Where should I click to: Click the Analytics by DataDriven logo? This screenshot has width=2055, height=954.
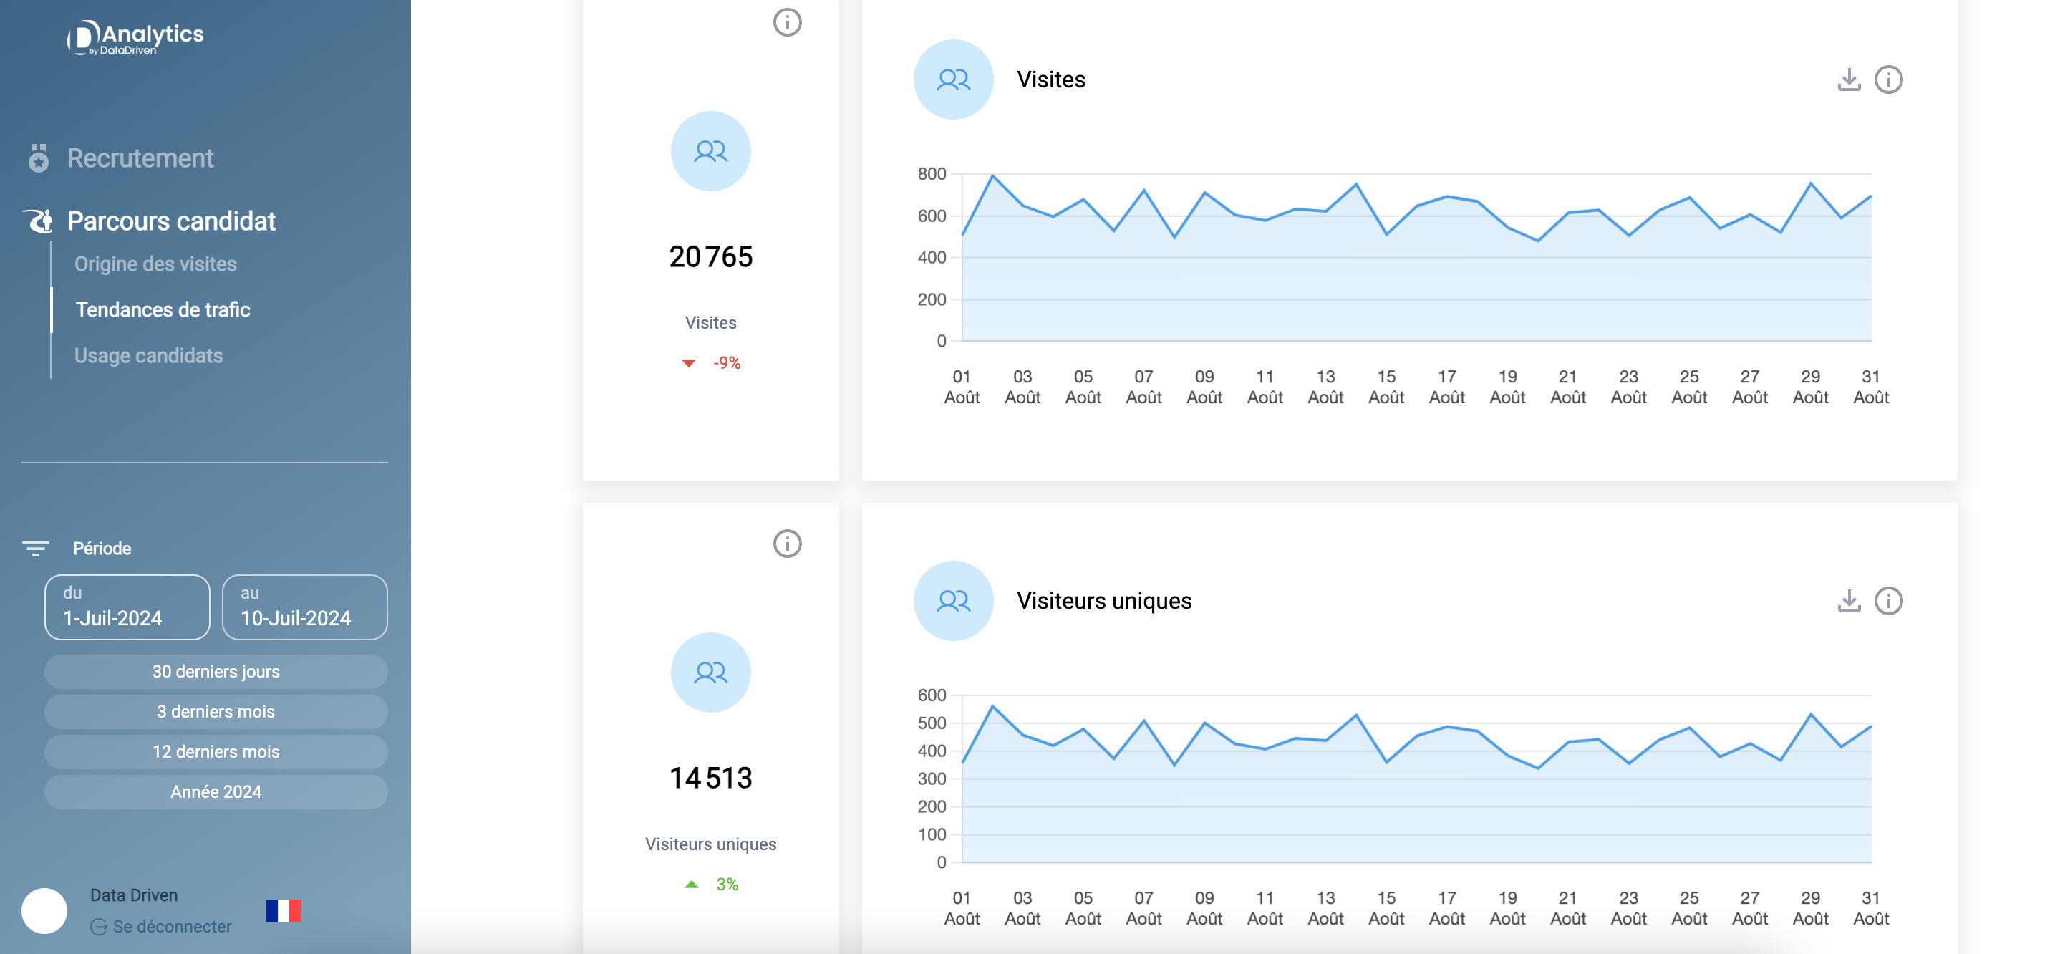135,37
